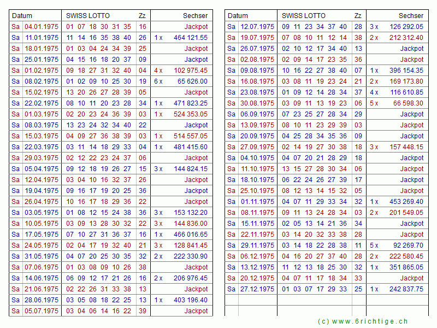Viewport: 437px width, 328px height.
Task: Click the Sechser header in the right table
Action: [411, 16]
